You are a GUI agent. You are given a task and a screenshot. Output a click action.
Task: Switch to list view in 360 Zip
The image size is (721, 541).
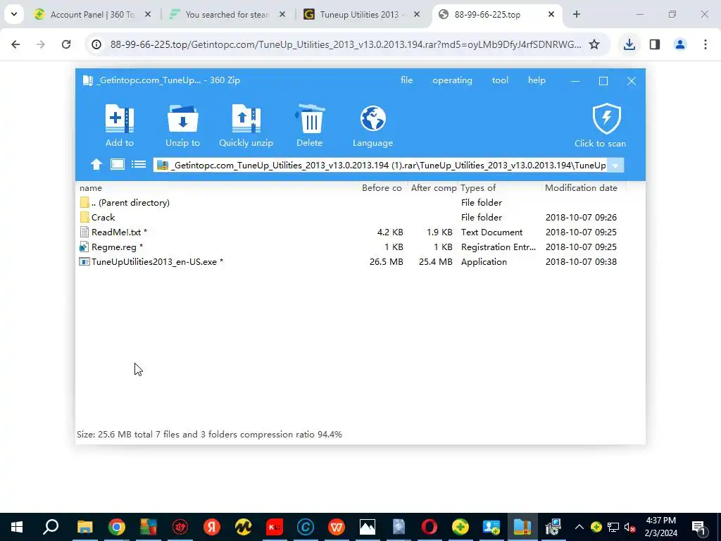click(139, 164)
